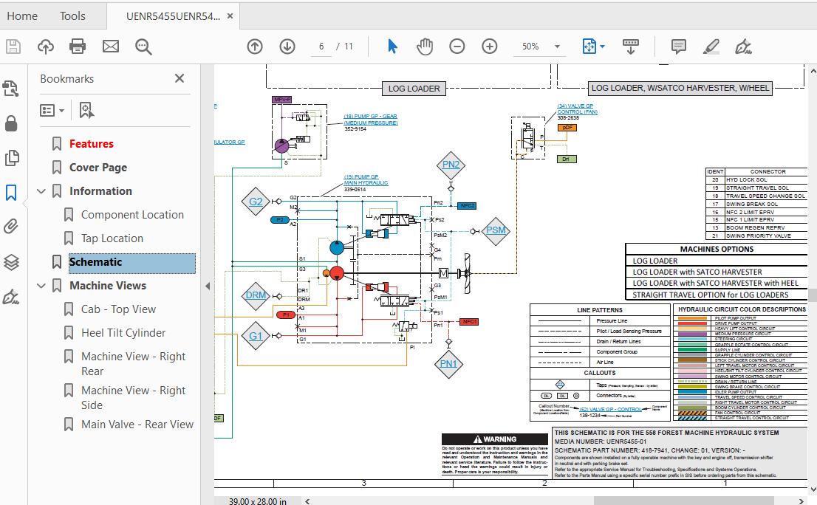Image resolution: width=817 pixels, height=505 pixels.
Task: Open Cab - Top View bookmark
Action: coord(118,309)
